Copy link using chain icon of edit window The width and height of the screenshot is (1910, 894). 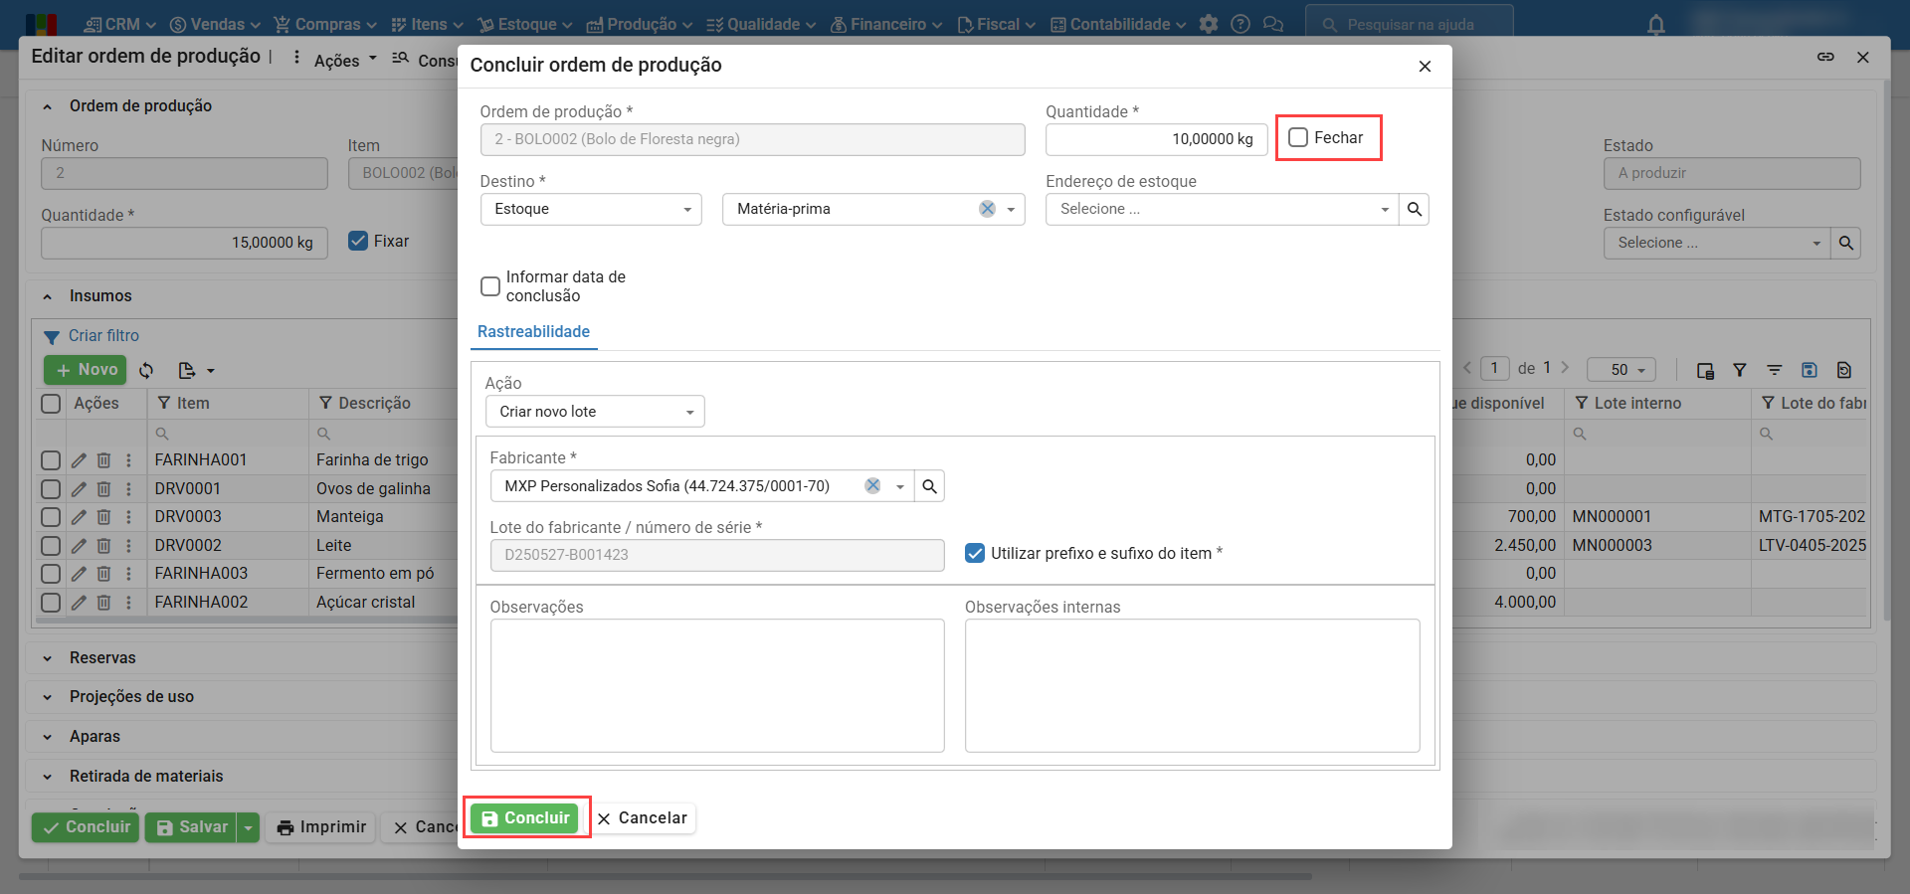(1825, 57)
